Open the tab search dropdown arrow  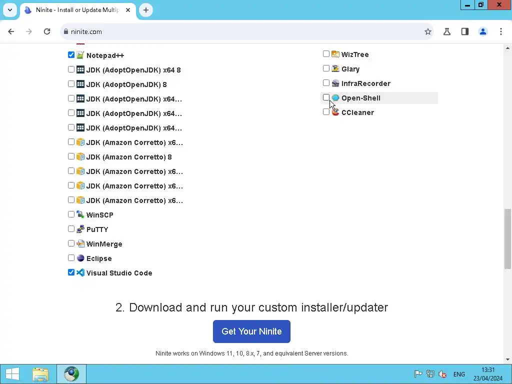pyautogui.click(x=10, y=10)
